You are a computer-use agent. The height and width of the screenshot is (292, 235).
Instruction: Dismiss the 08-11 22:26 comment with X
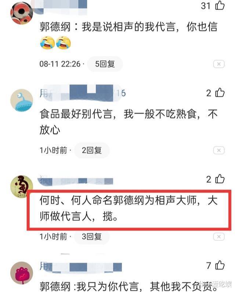pyautogui.click(x=219, y=64)
